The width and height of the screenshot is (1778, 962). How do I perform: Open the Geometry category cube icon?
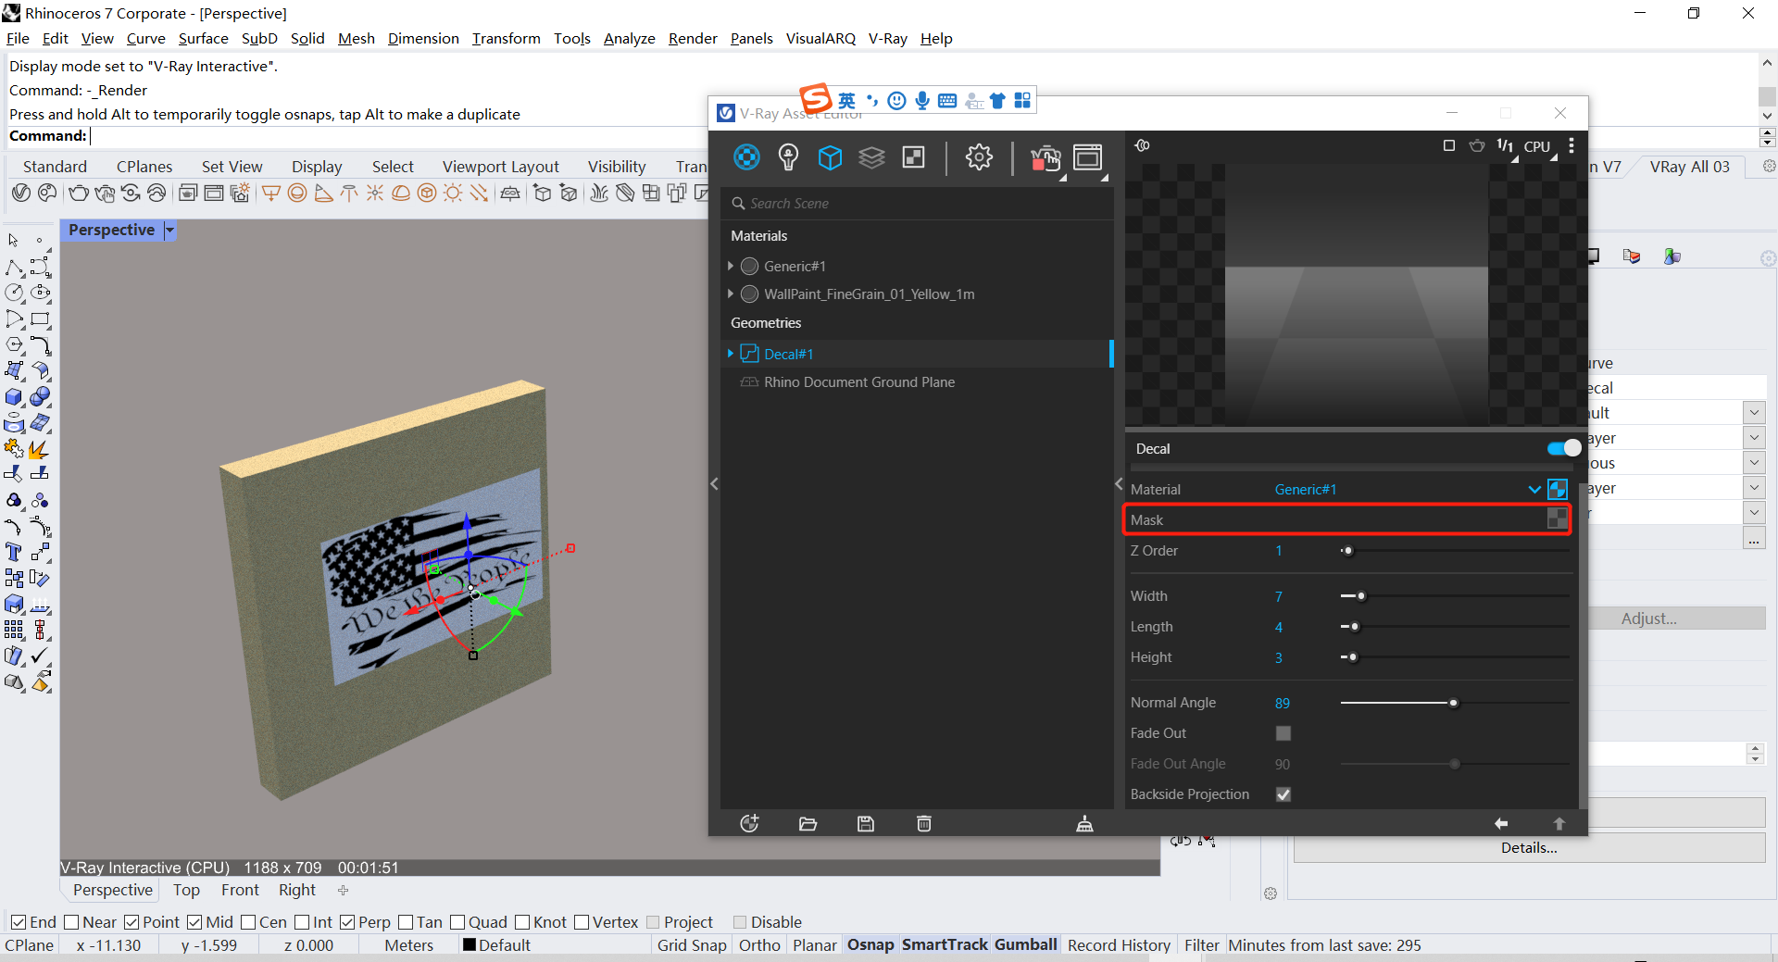coord(830,157)
